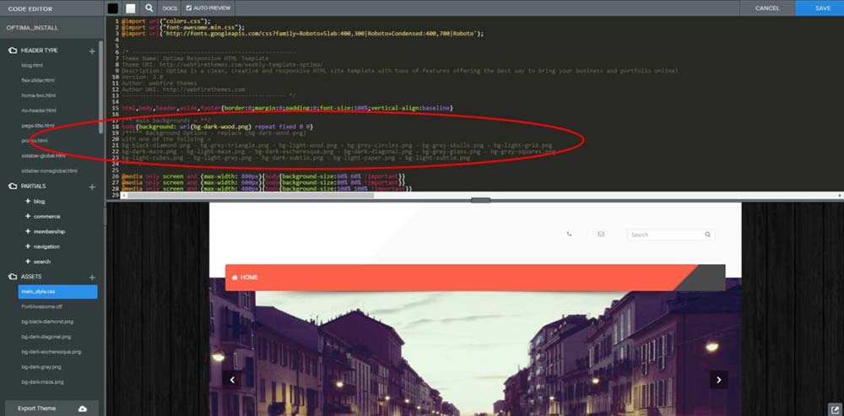
Task: Open home-two.html file
Action: (x=38, y=95)
